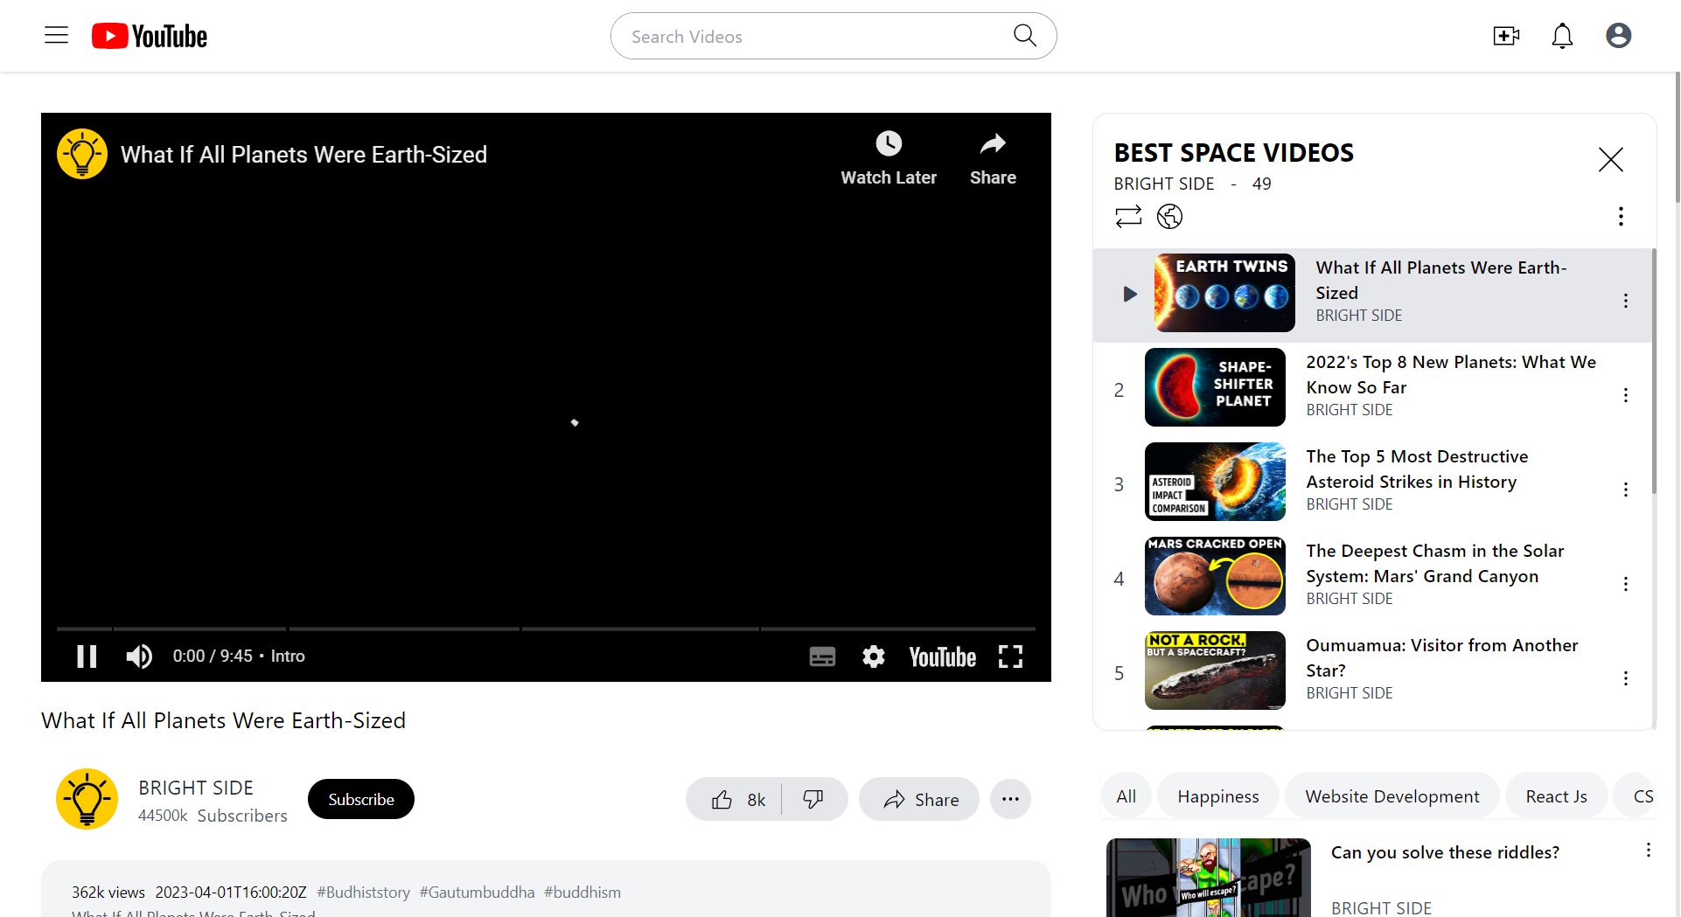Click riddles video thumbnail
The height and width of the screenshot is (917, 1681).
click(1208, 878)
